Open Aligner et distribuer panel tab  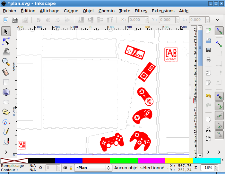[x=195, y=65]
